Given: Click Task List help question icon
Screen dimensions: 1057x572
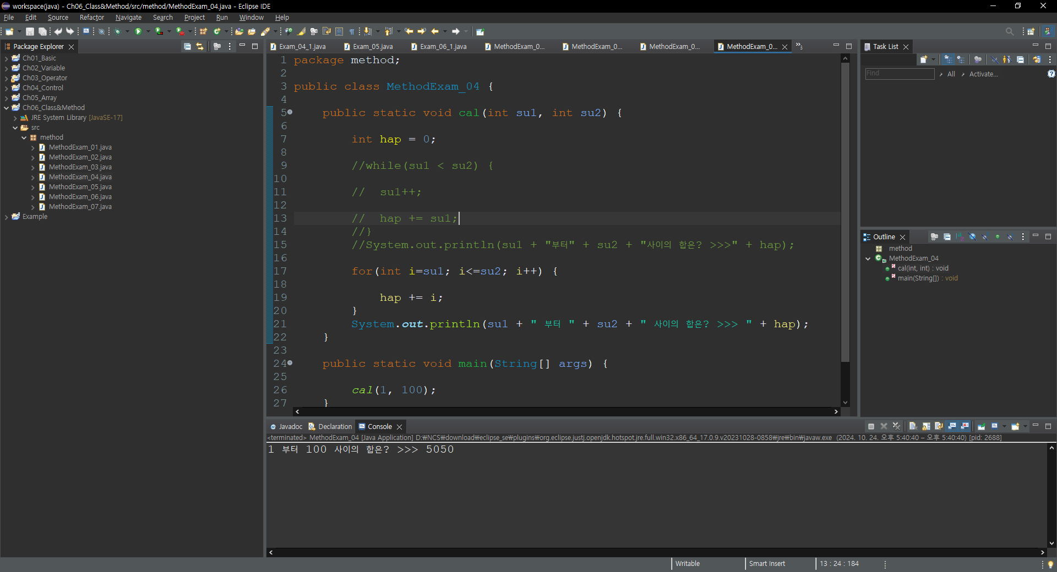Looking at the screenshot, I should click(1051, 74).
